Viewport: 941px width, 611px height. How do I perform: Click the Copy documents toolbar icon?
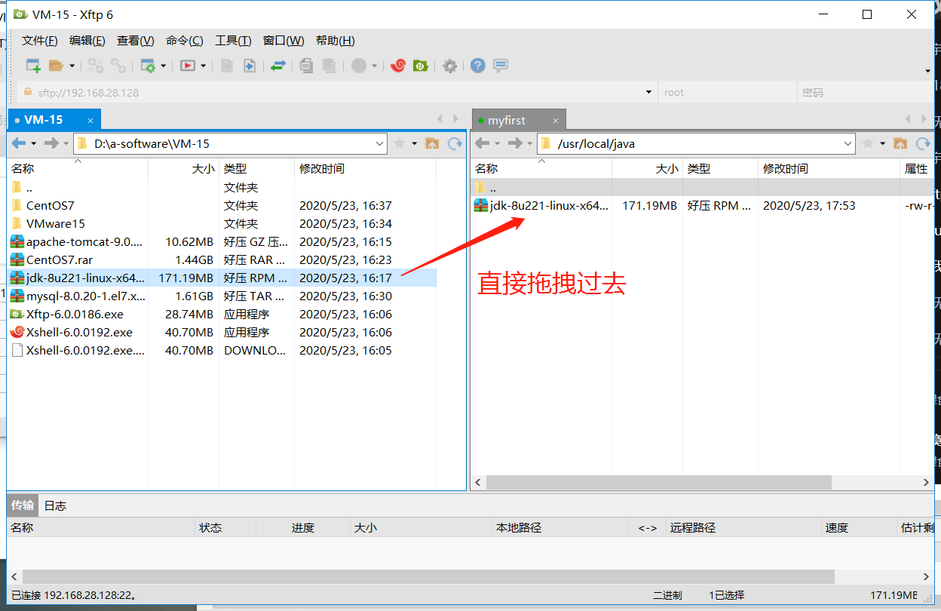click(305, 66)
